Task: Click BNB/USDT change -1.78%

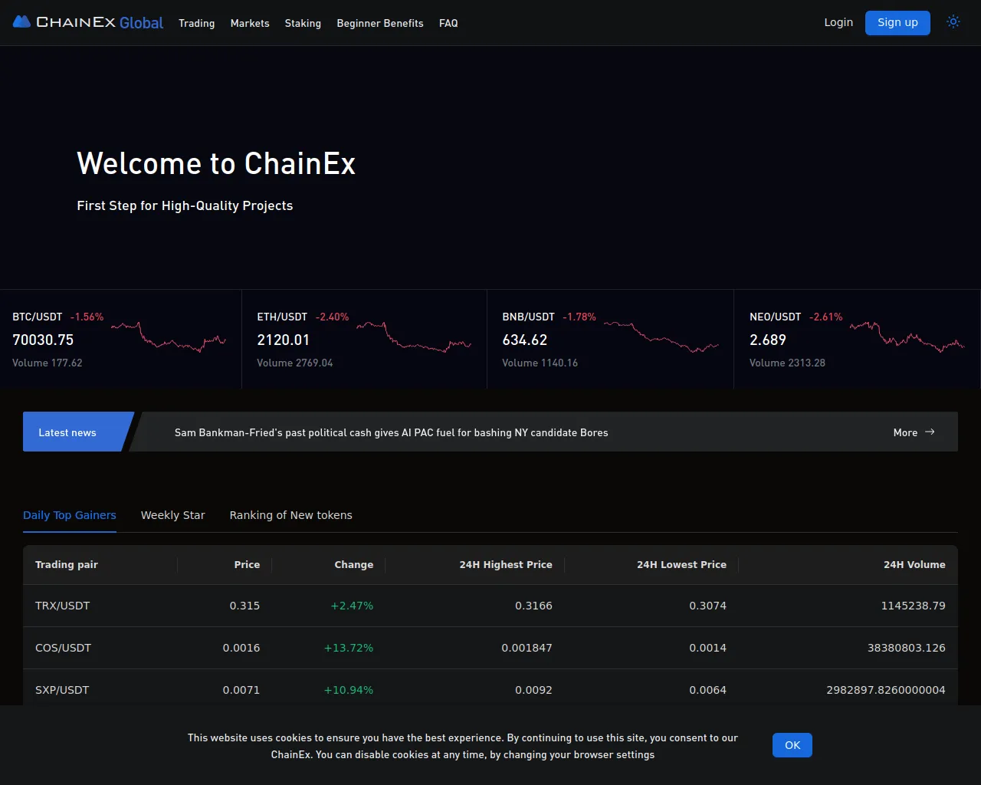Action: [x=579, y=317]
